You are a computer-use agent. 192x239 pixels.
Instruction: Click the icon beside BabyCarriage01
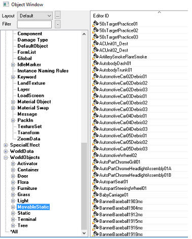coord(95,195)
